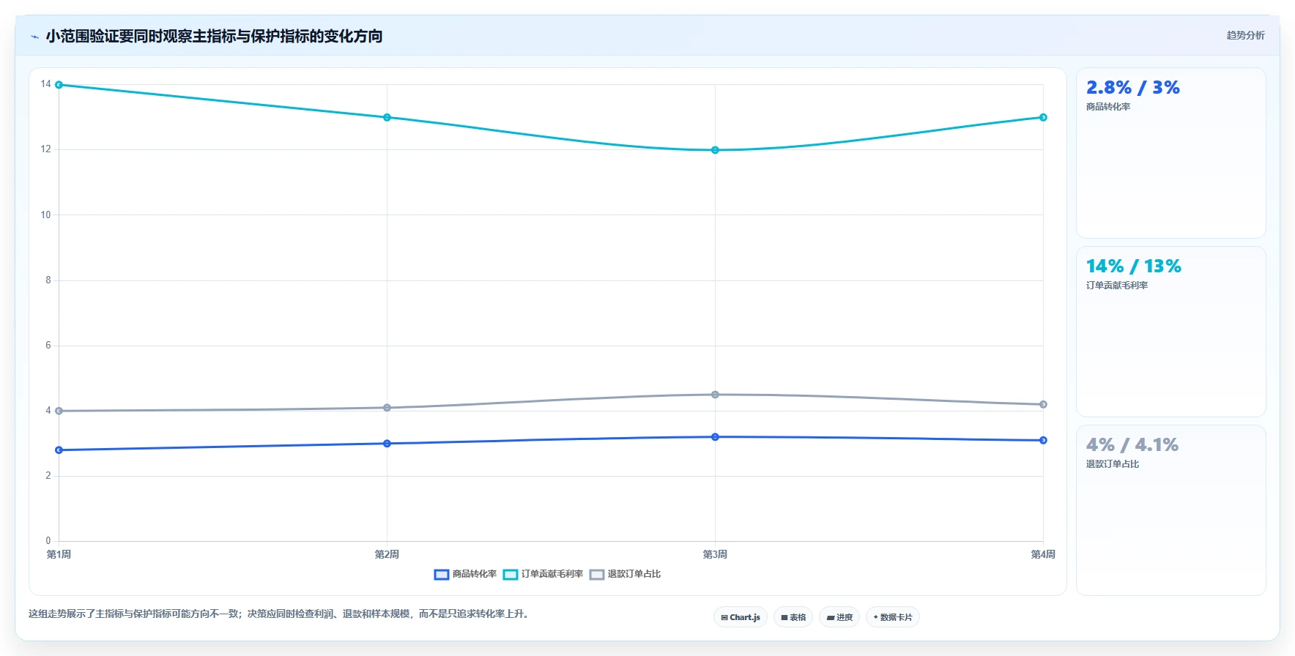Click the 14 y-axis tick label
Image resolution: width=1295 pixels, height=656 pixels.
(46, 84)
